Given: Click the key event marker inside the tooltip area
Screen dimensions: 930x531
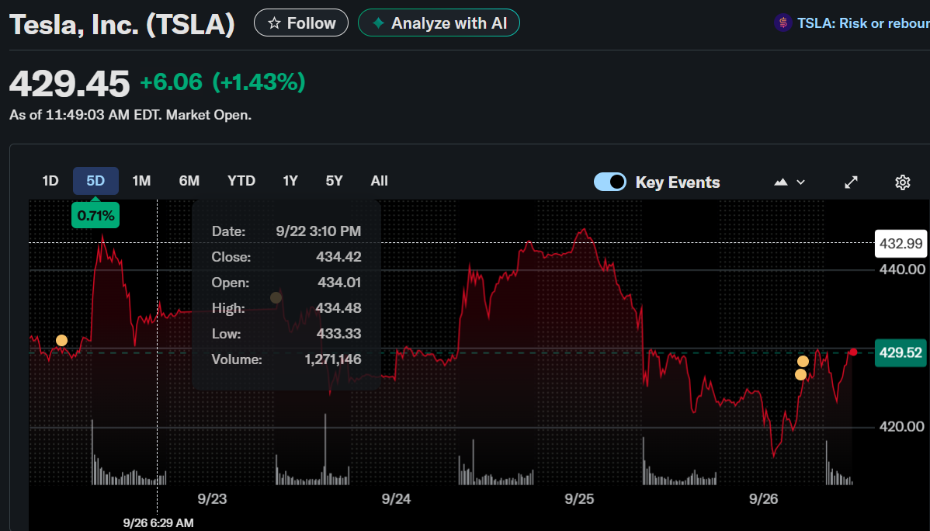Looking at the screenshot, I should click(276, 297).
